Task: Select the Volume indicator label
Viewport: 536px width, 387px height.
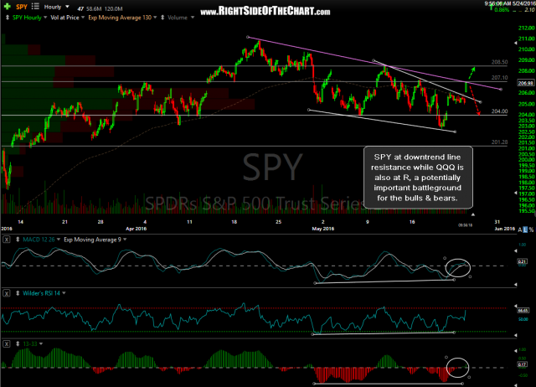Action: click(x=178, y=18)
